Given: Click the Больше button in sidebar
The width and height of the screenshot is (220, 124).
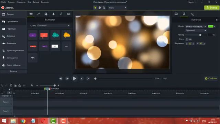Looking at the screenshot, I should (x=13, y=71).
